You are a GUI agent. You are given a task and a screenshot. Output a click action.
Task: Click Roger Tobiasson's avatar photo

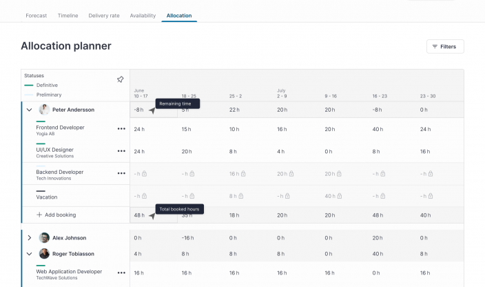pyautogui.click(x=44, y=254)
